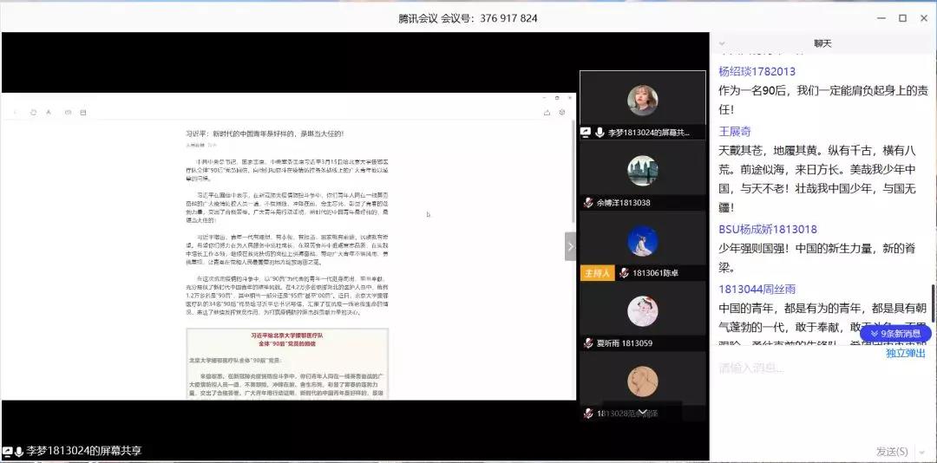Click sender name 杨绍琰1782013 in chat

coord(757,71)
